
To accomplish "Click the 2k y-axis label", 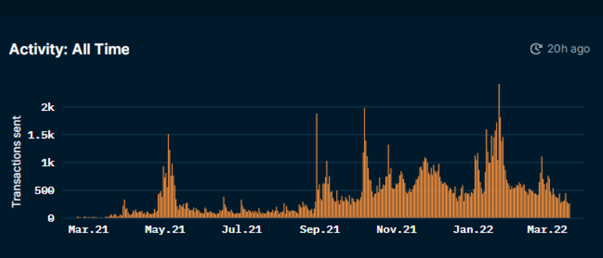I will pos(49,107).
